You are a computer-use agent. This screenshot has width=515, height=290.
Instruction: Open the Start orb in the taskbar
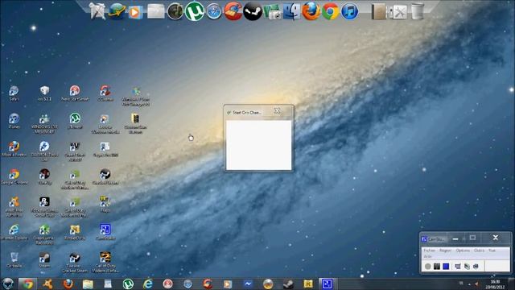8,284
